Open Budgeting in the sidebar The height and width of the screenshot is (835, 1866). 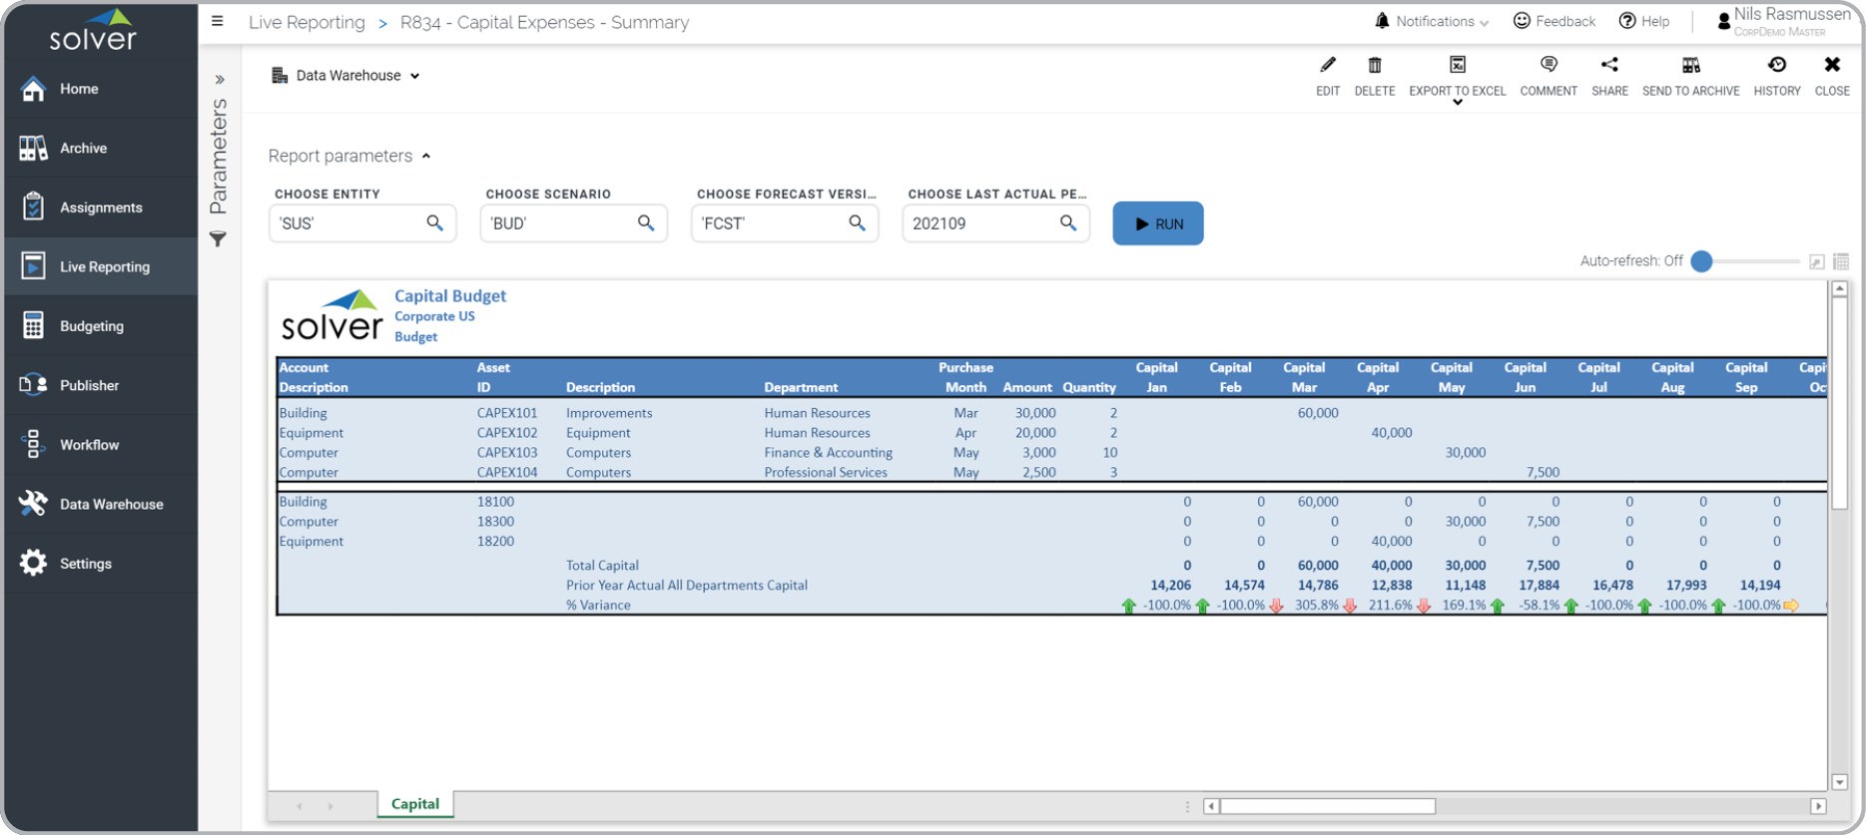[x=91, y=326]
